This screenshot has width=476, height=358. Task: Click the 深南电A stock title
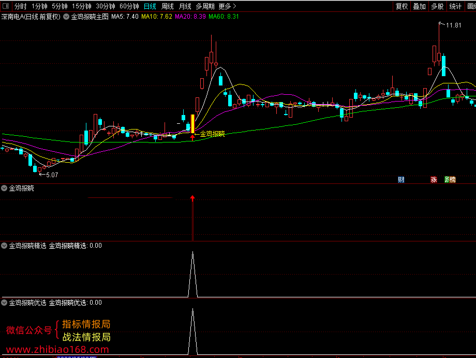pyautogui.click(x=31, y=17)
